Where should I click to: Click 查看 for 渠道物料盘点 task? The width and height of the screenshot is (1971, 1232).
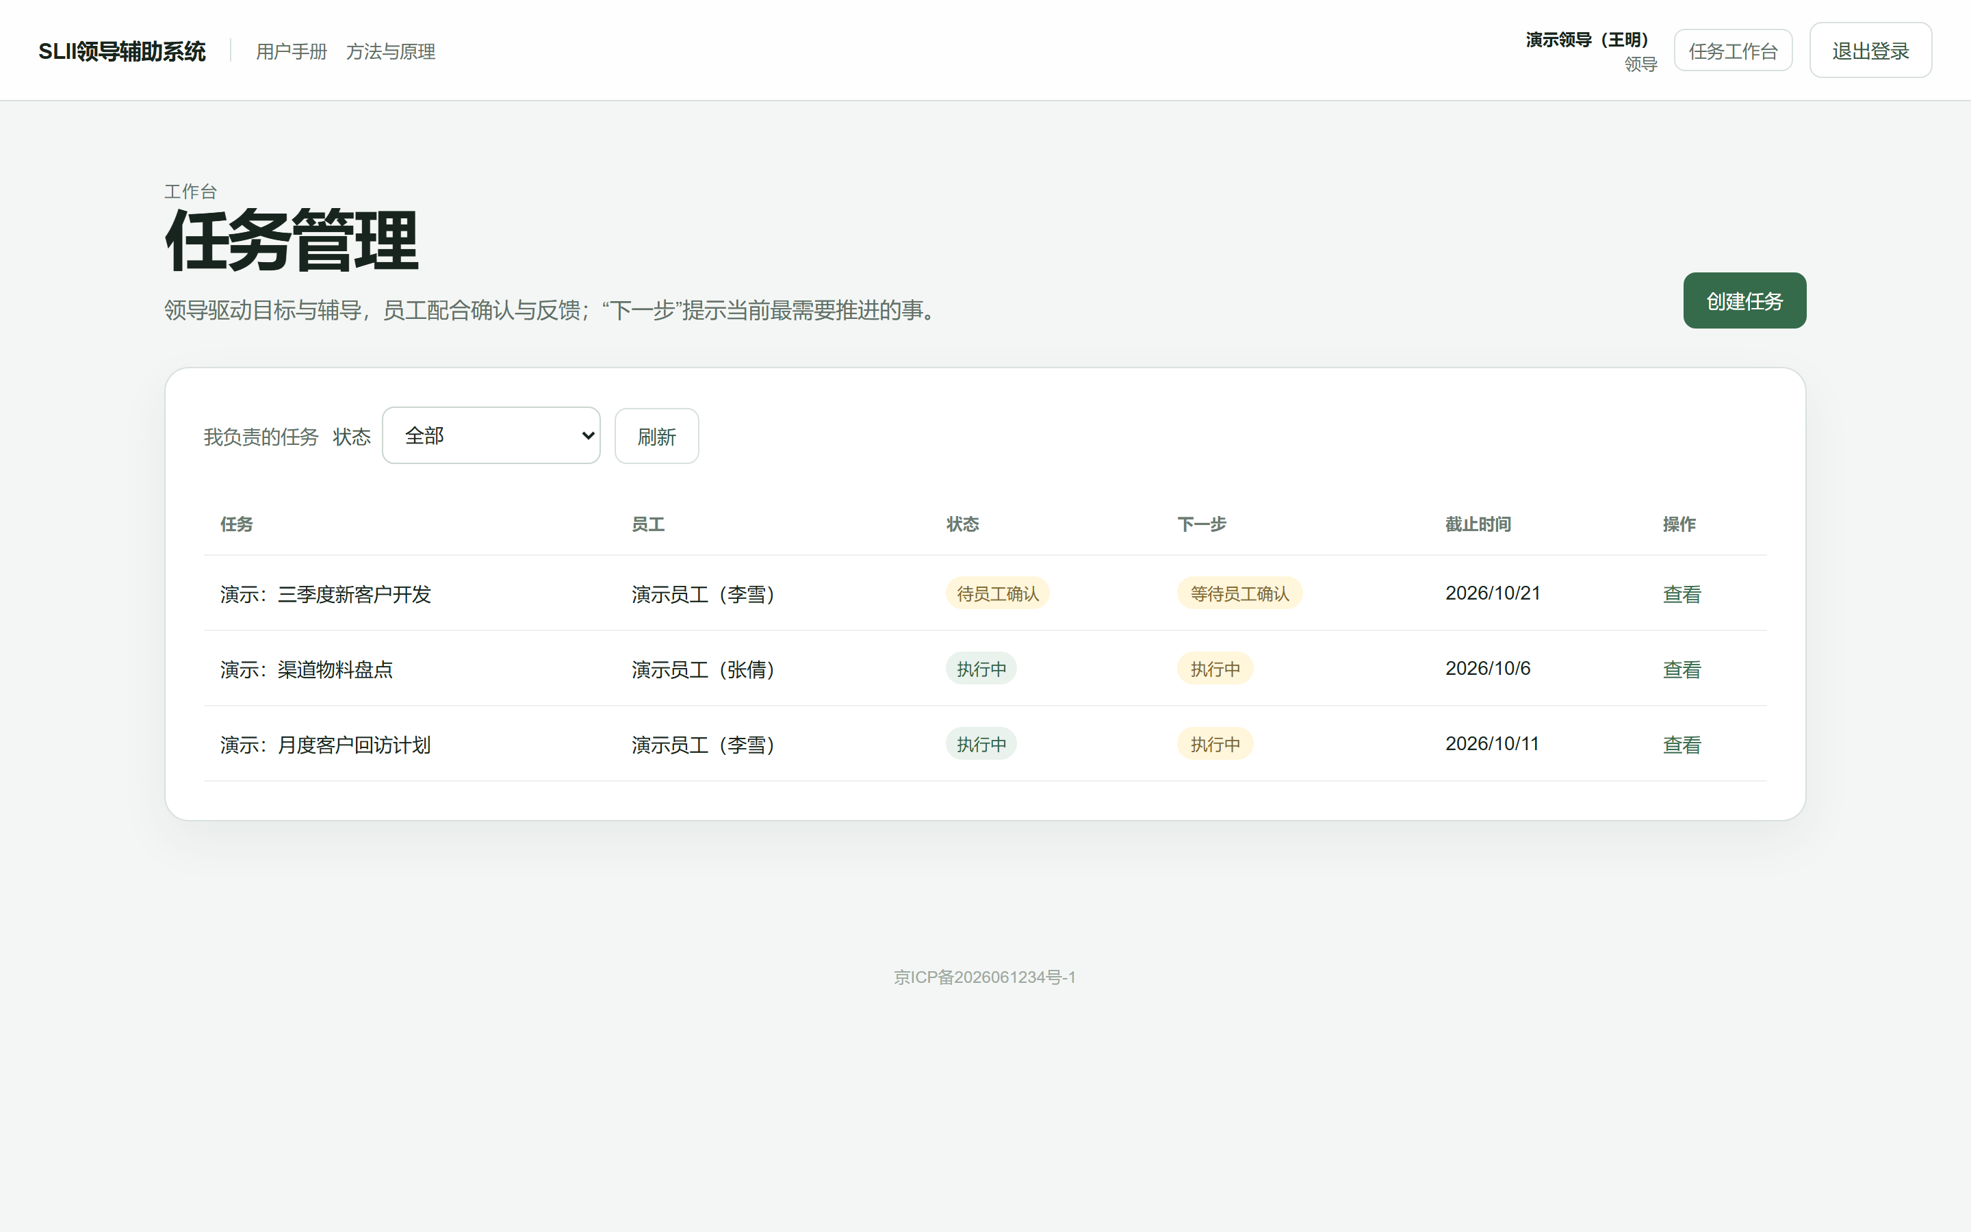tap(1682, 669)
